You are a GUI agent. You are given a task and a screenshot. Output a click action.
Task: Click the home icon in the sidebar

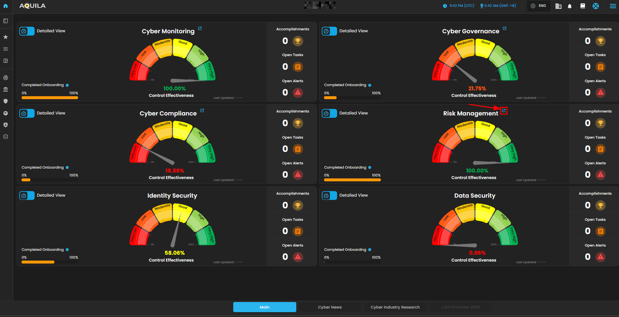point(6,6)
